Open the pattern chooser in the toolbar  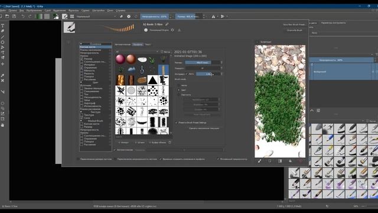click(x=47, y=17)
